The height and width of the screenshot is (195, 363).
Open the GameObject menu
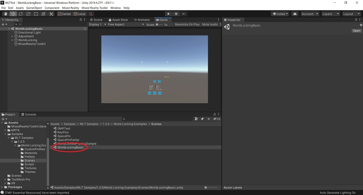coord(34,8)
